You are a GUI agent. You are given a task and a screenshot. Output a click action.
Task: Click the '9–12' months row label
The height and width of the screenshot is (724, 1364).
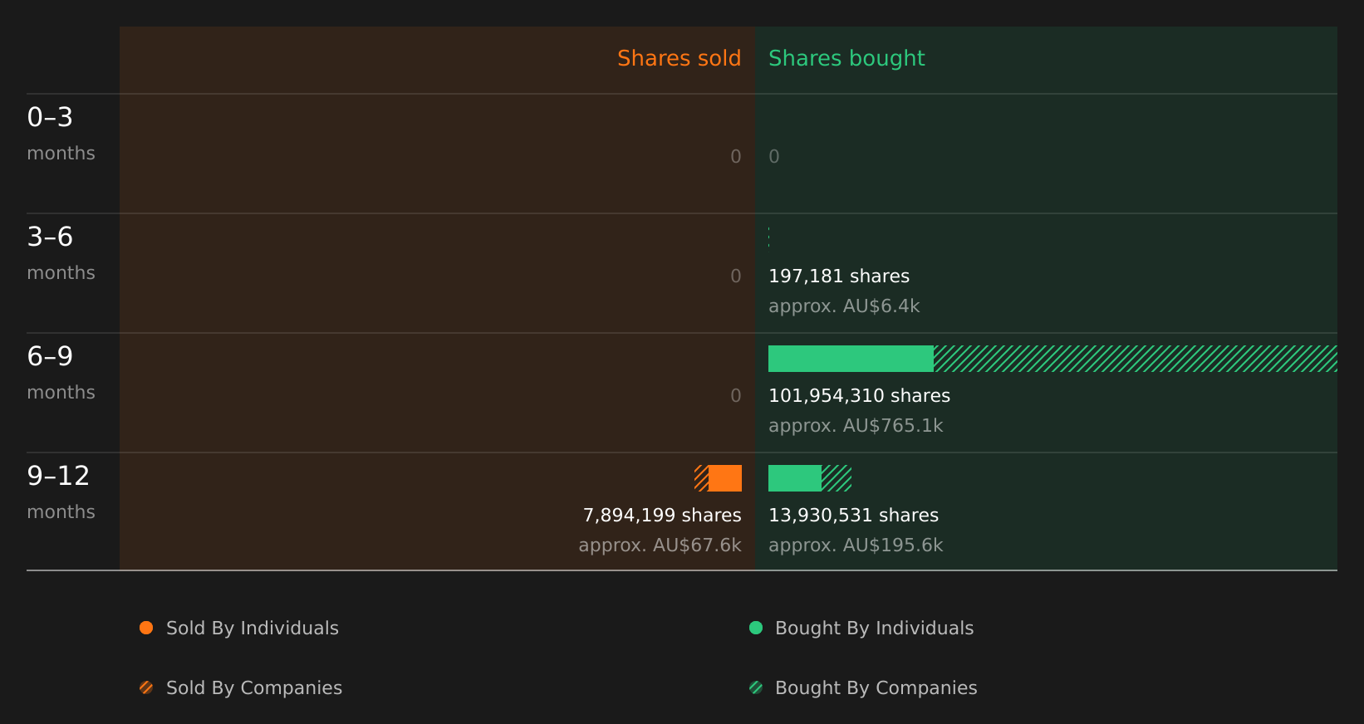58,476
